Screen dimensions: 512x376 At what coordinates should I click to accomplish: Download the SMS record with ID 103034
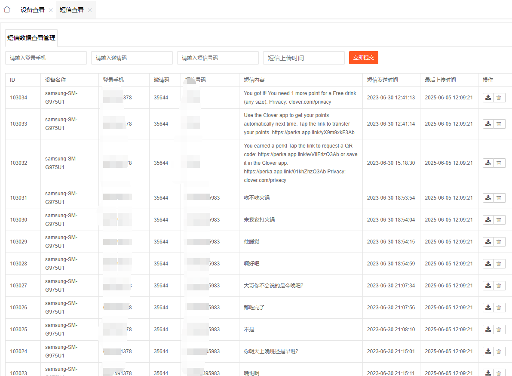[488, 98]
